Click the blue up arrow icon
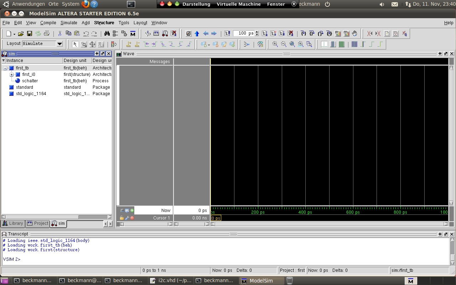 click(197, 33)
